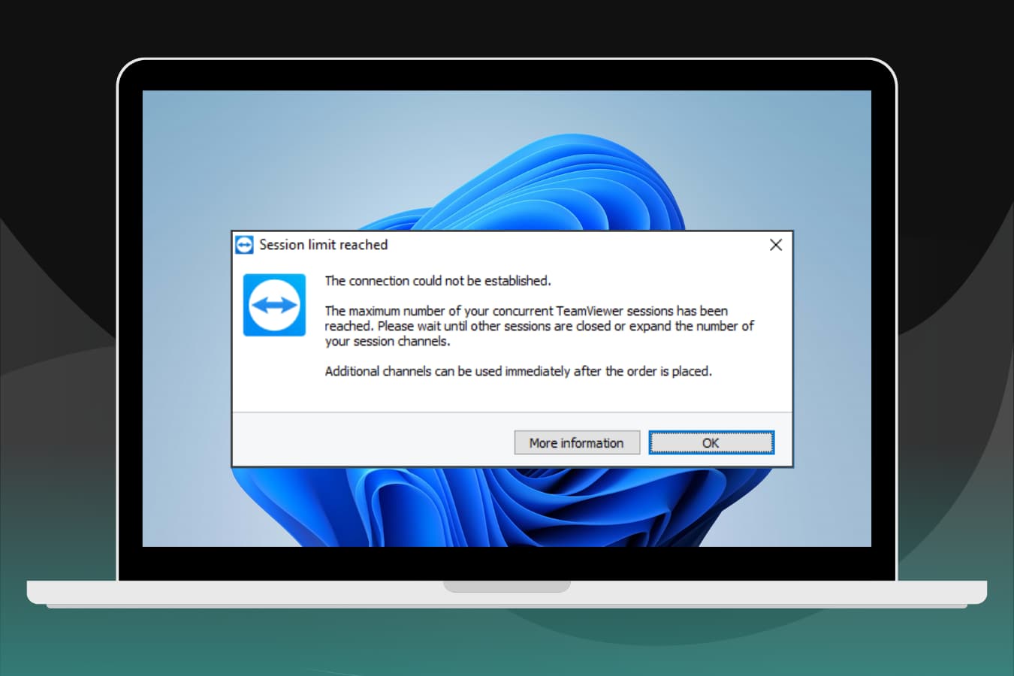Click the 'maximum number of your concurrent TeamViewer sessions' paragraph
Image resolution: width=1014 pixels, height=676 pixels.
(x=539, y=326)
